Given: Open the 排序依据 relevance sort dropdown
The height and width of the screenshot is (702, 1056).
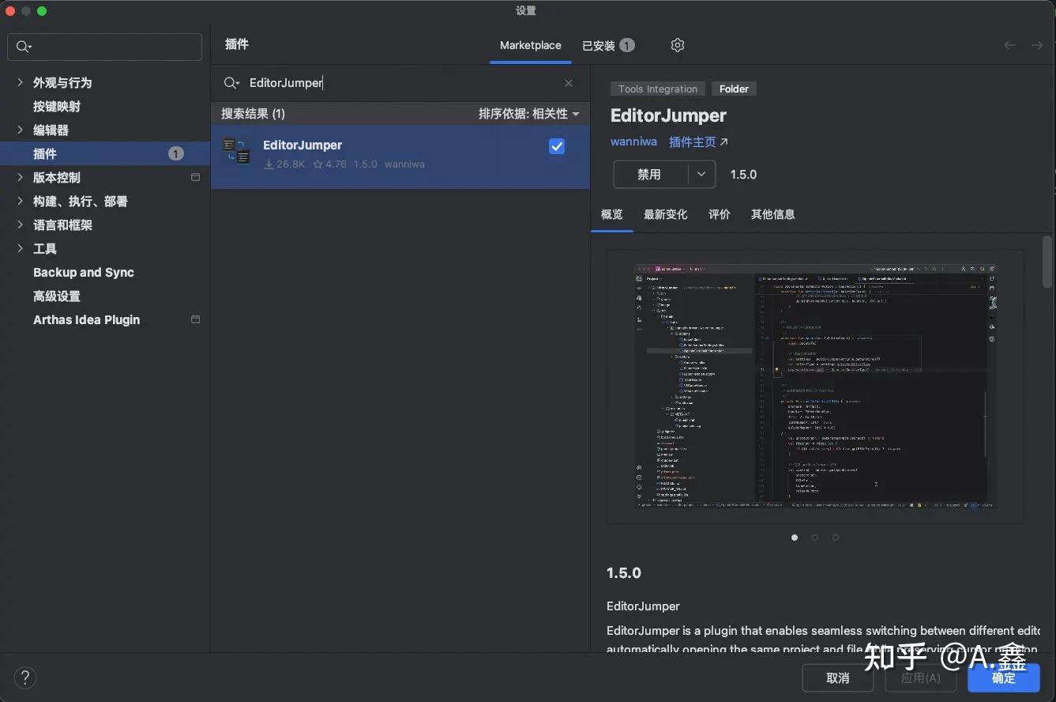Looking at the screenshot, I should (528, 114).
